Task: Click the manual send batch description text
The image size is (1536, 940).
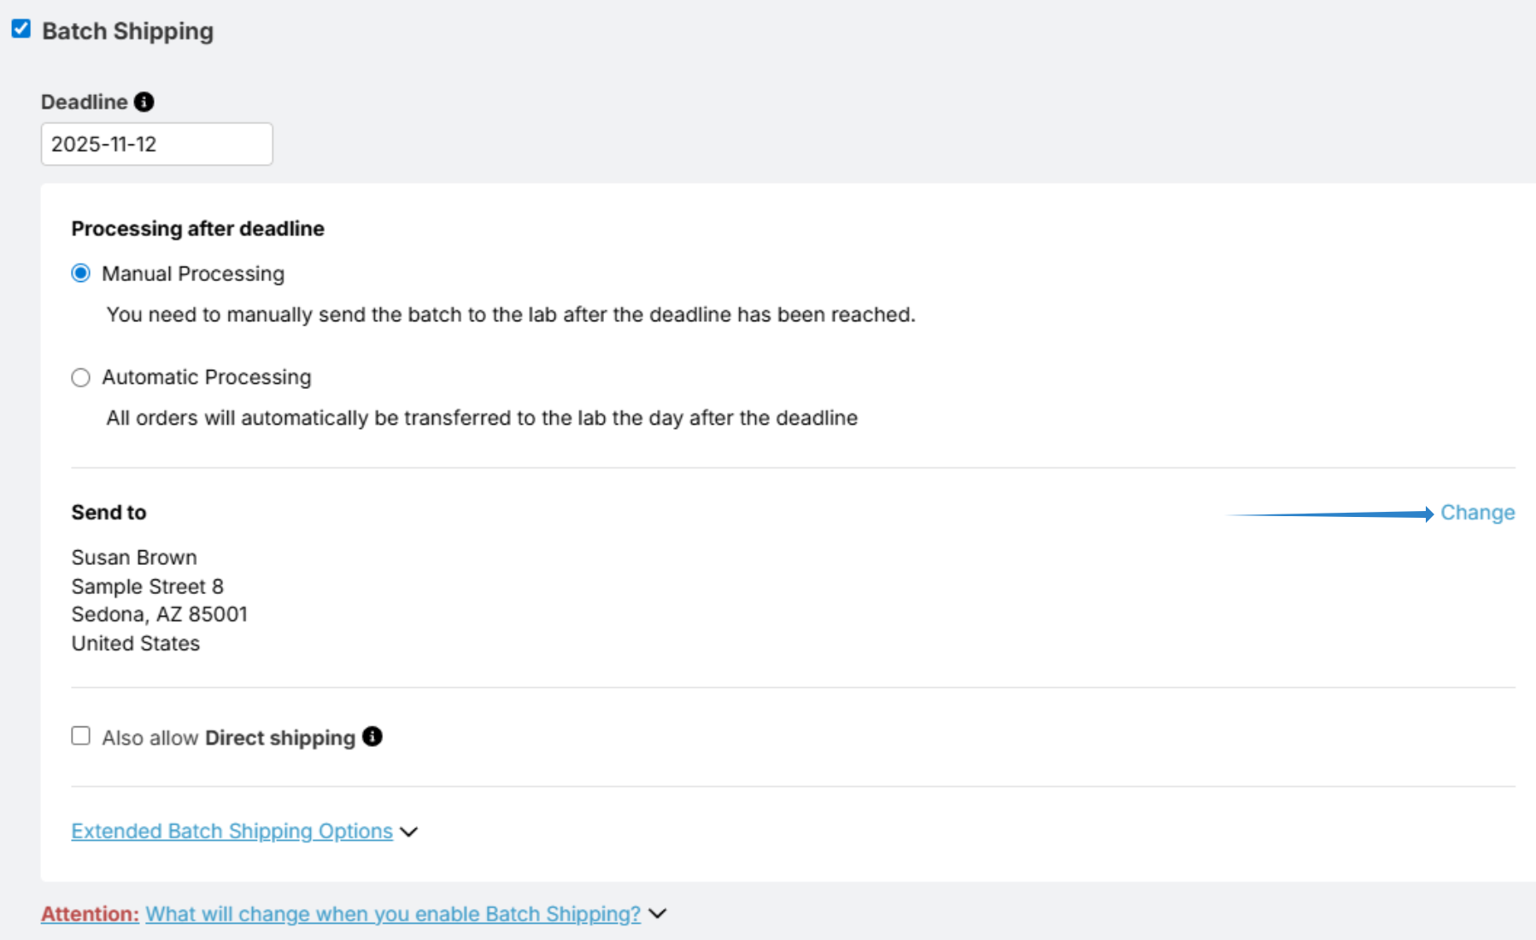Action: (x=511, y=314)
